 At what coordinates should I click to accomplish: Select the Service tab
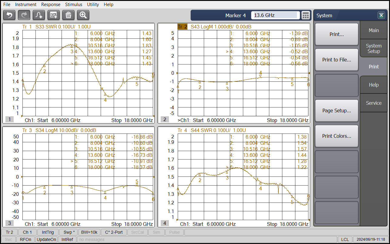[x=373, y=103]
